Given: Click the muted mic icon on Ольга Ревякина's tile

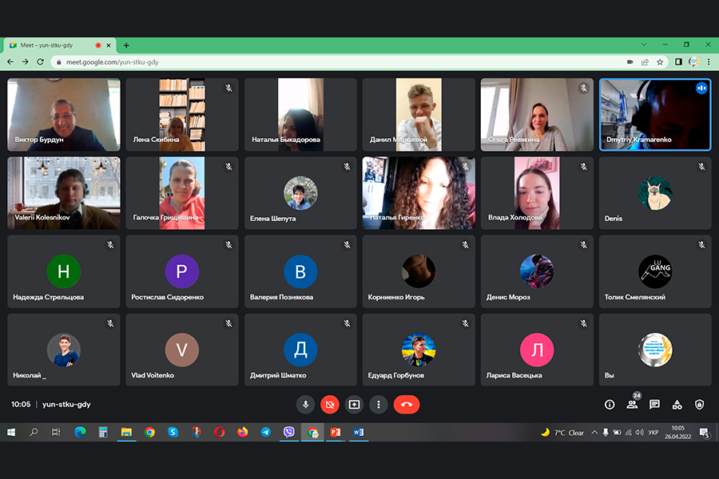Looking at the screenshot, I should [583, 88].
